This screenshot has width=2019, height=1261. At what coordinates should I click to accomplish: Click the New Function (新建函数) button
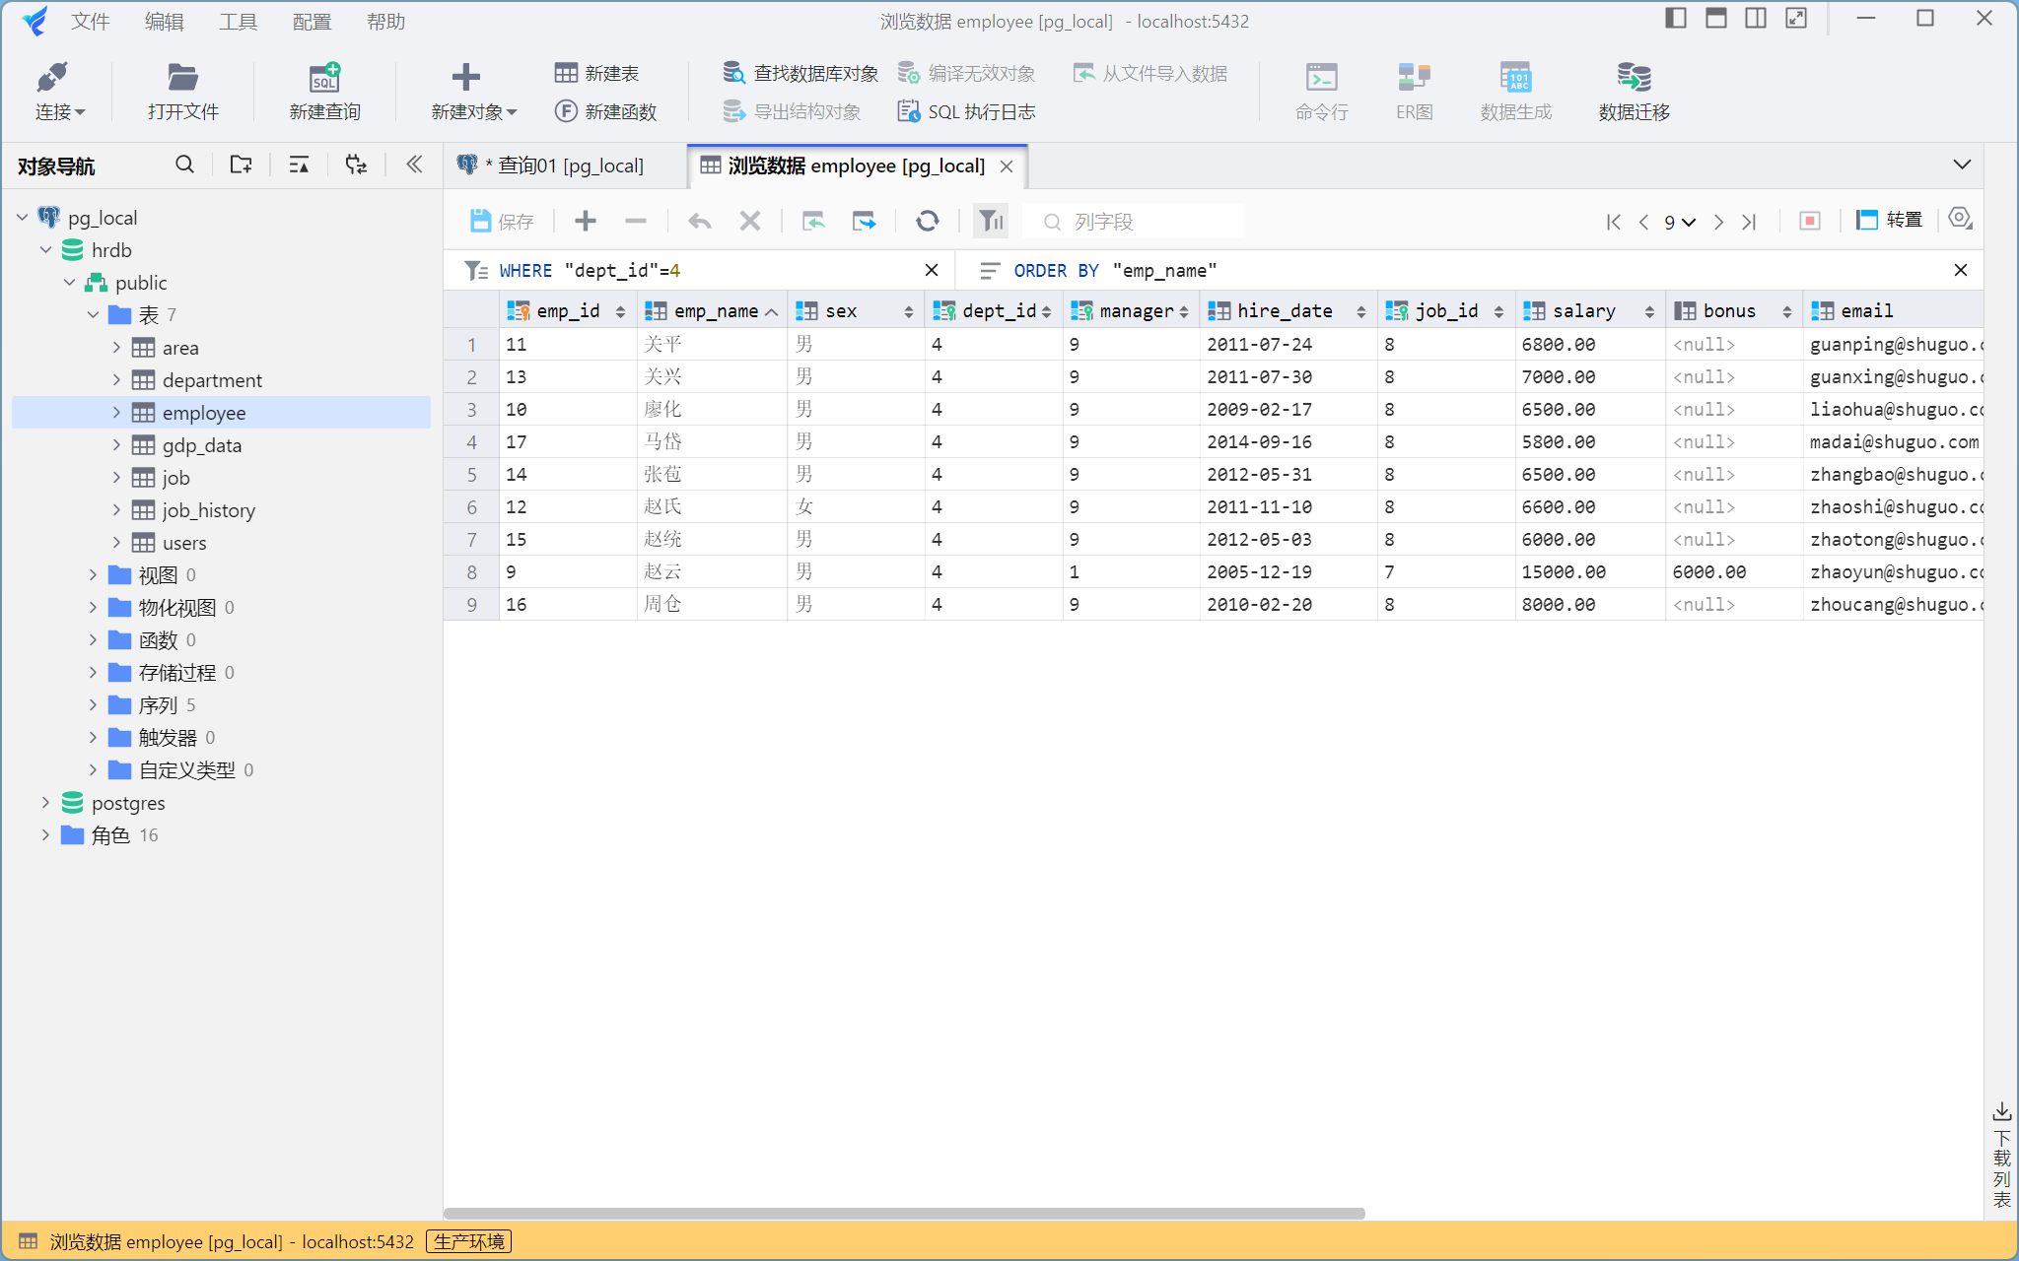(x=605, y=111)
